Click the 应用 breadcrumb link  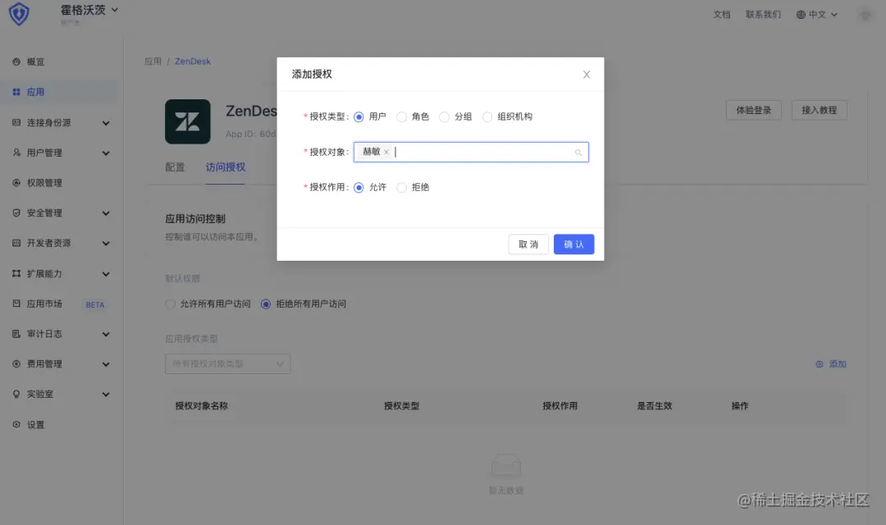click(153, 61)
